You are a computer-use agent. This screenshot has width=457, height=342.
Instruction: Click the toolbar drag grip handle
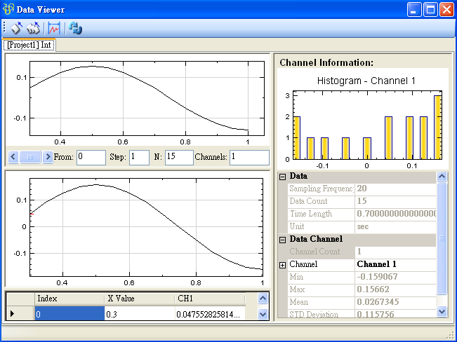coord(5,27)
